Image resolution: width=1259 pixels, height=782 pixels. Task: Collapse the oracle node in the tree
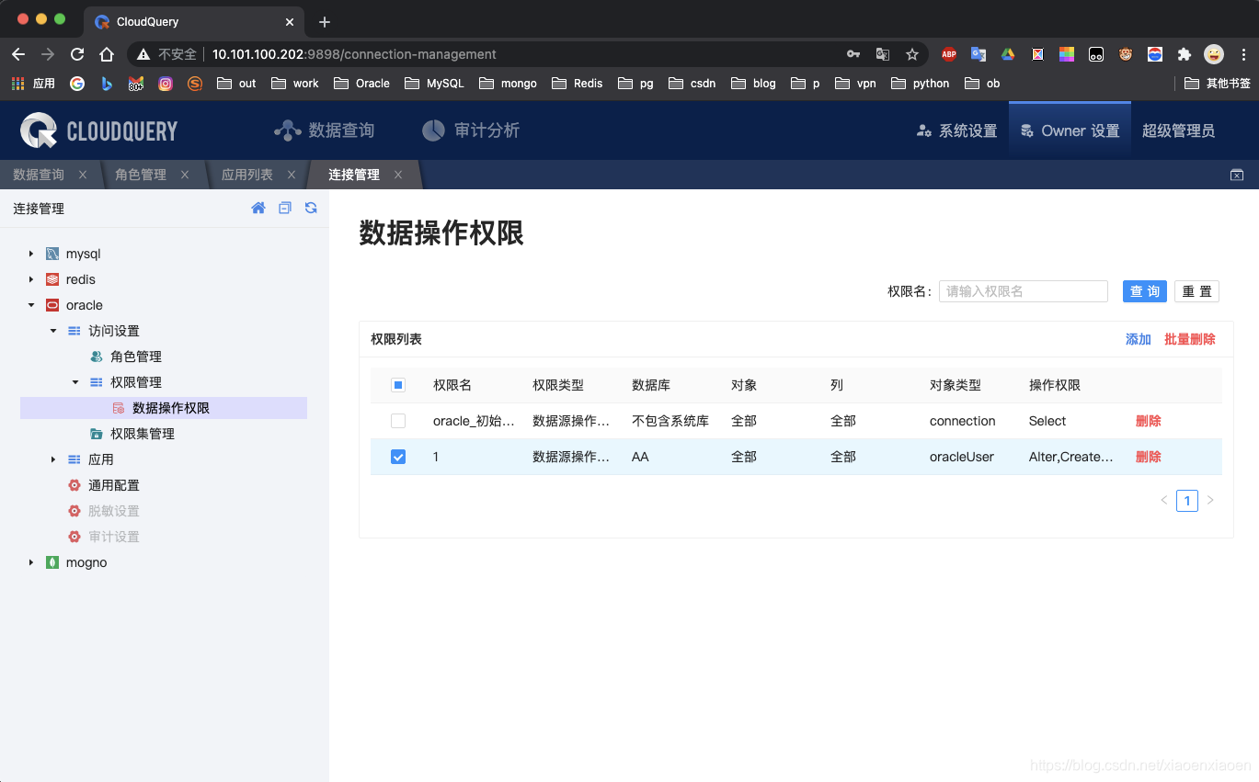[30, 304]
